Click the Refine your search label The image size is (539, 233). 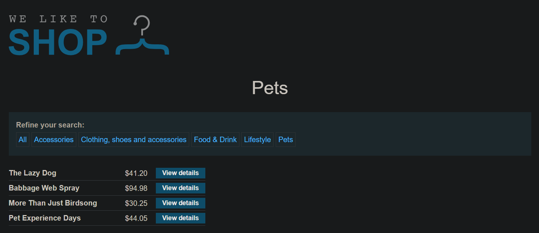coord(50,125)
